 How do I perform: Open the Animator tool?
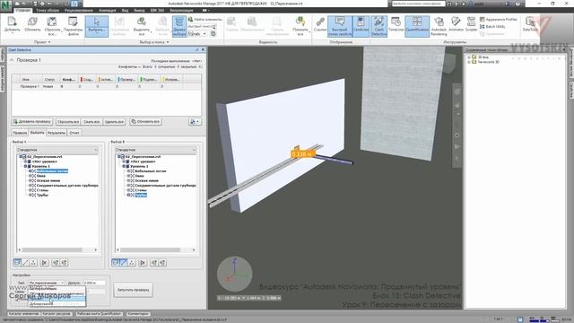point(456,24)
